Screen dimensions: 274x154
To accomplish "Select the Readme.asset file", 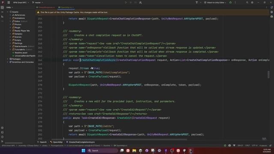I will (x=20, y=53).
